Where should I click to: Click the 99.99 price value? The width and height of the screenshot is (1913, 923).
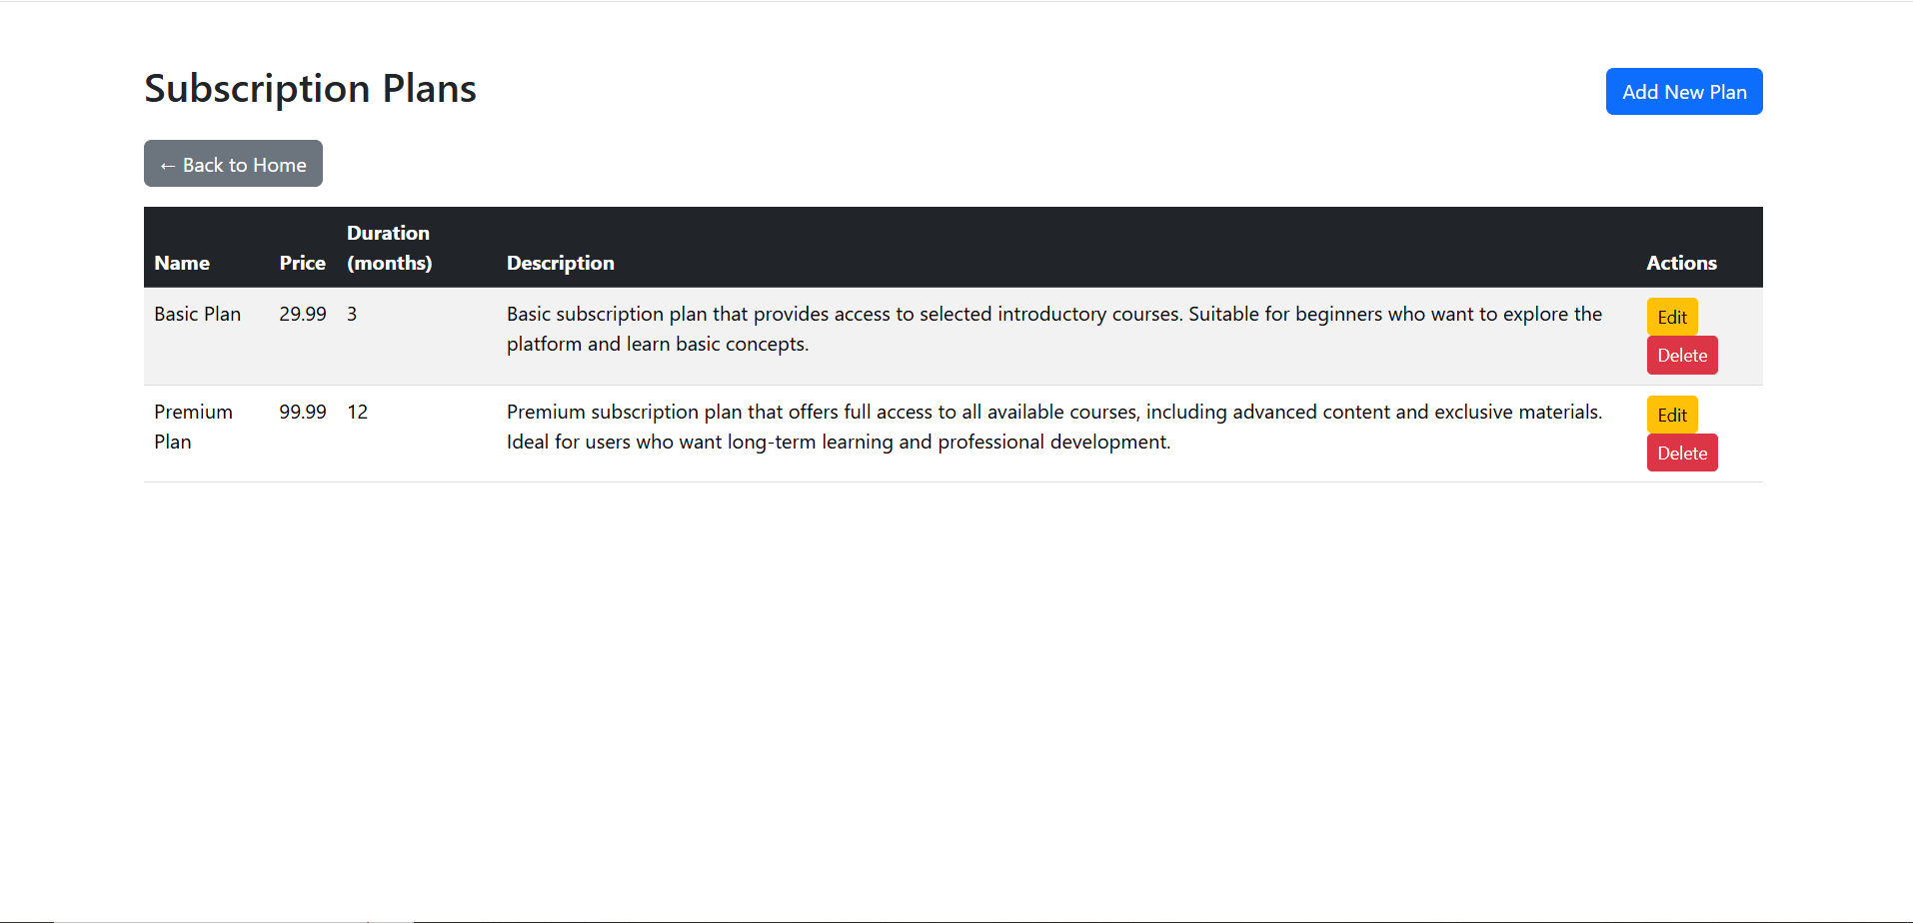coord(302,412)
